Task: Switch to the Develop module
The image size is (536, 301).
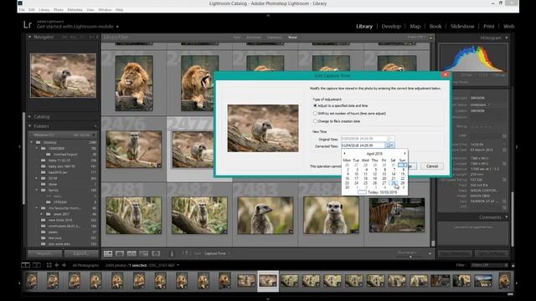Action: 391,26
